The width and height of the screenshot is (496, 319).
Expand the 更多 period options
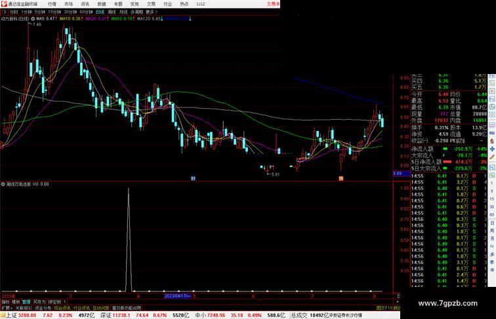tap(151, 12)
